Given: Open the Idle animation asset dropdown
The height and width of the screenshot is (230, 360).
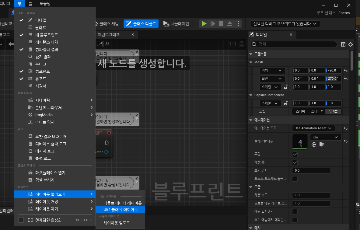Looking at the screenshot, I should point(326,137).
